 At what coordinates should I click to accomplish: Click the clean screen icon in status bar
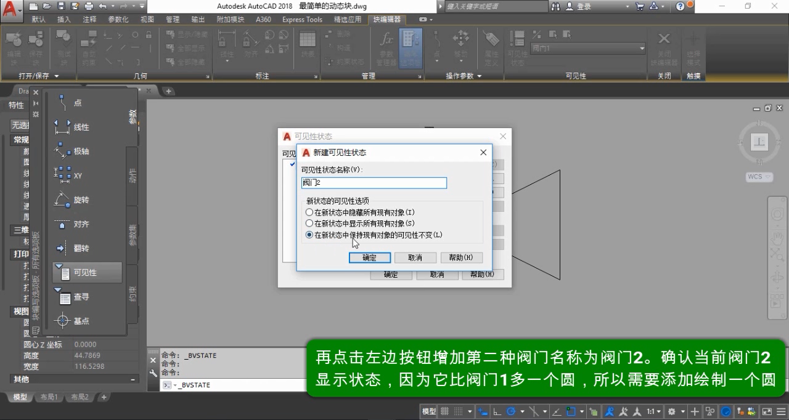(767, 411)
